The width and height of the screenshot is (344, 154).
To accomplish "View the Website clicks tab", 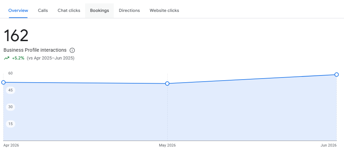I will [x=164, y=11].
